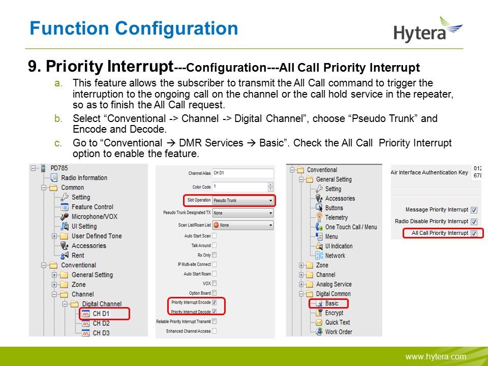The height and width of the screenshot is (366, 488).
Task: Click the Encrypt icon
Action: click(319, 313)
